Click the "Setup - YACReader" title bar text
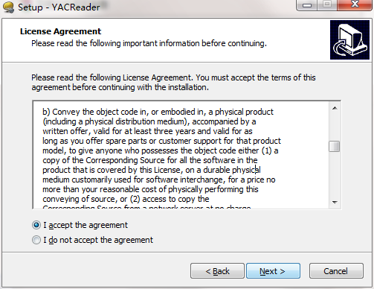 59,7
